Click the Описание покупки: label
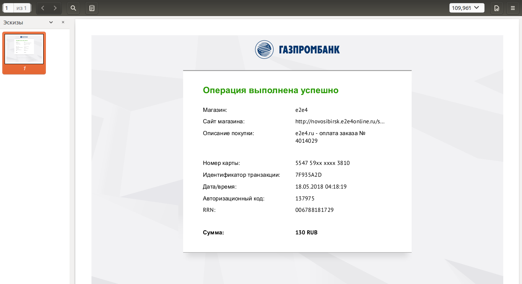This screenshot has height=284, width=522. pos(229,133)
